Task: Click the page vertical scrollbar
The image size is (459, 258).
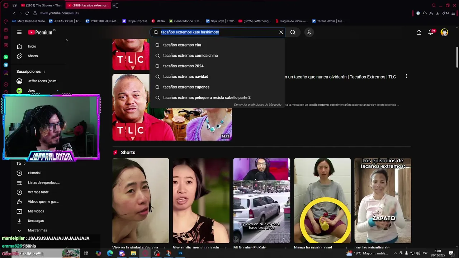Action: point(457,57)
